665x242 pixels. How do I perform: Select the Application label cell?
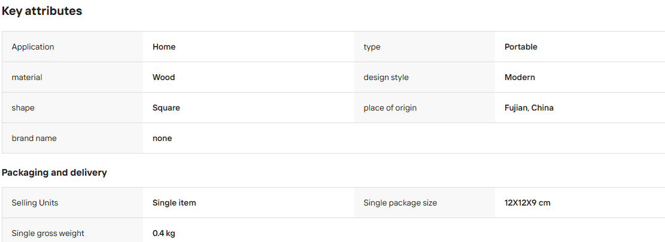[72, 47]
